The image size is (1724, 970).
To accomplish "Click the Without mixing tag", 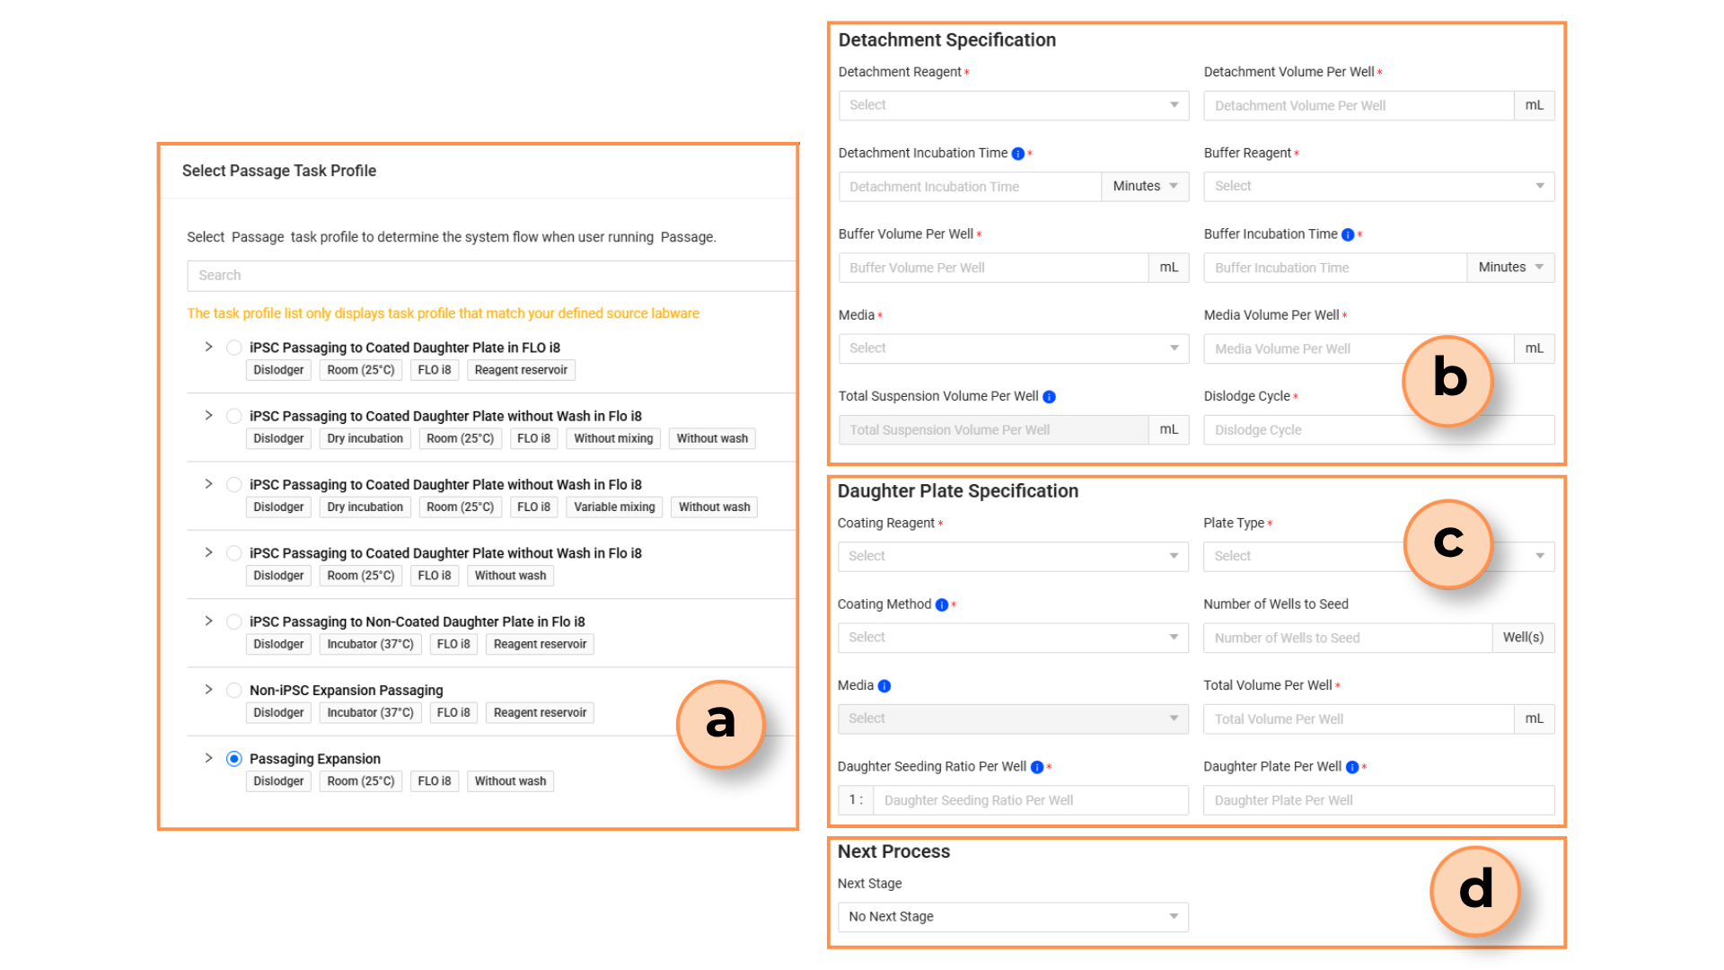I will (x=613, y=439).
